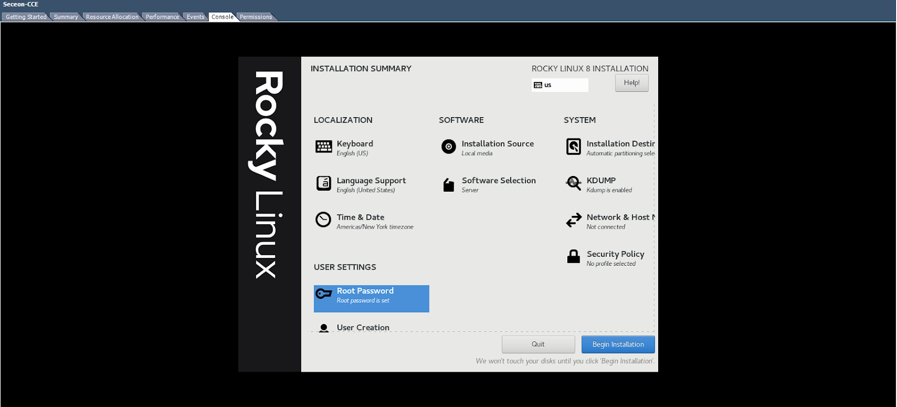The height and width of the screenshot is (407, 897).
Task: Switch to the Events tab
Action: click(196, 17)
